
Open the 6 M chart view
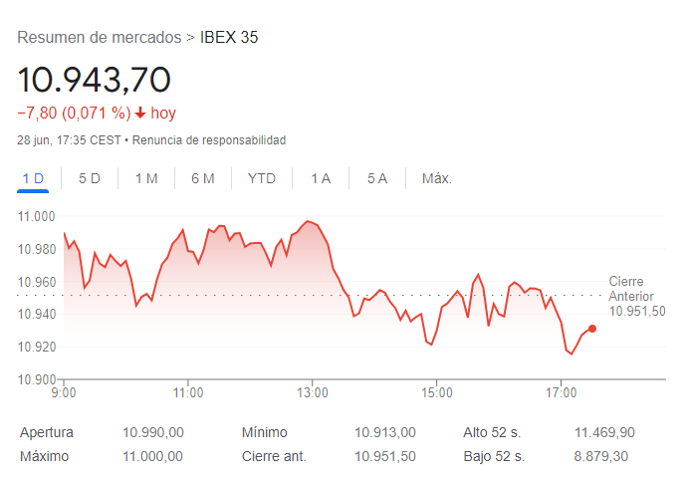coord(203,178)
